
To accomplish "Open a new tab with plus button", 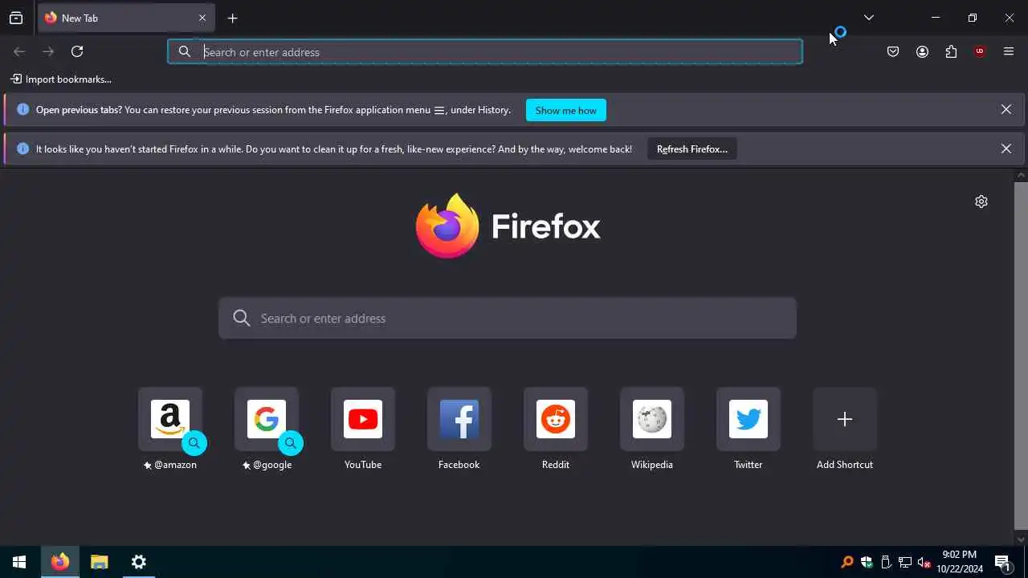I will 232,18.
